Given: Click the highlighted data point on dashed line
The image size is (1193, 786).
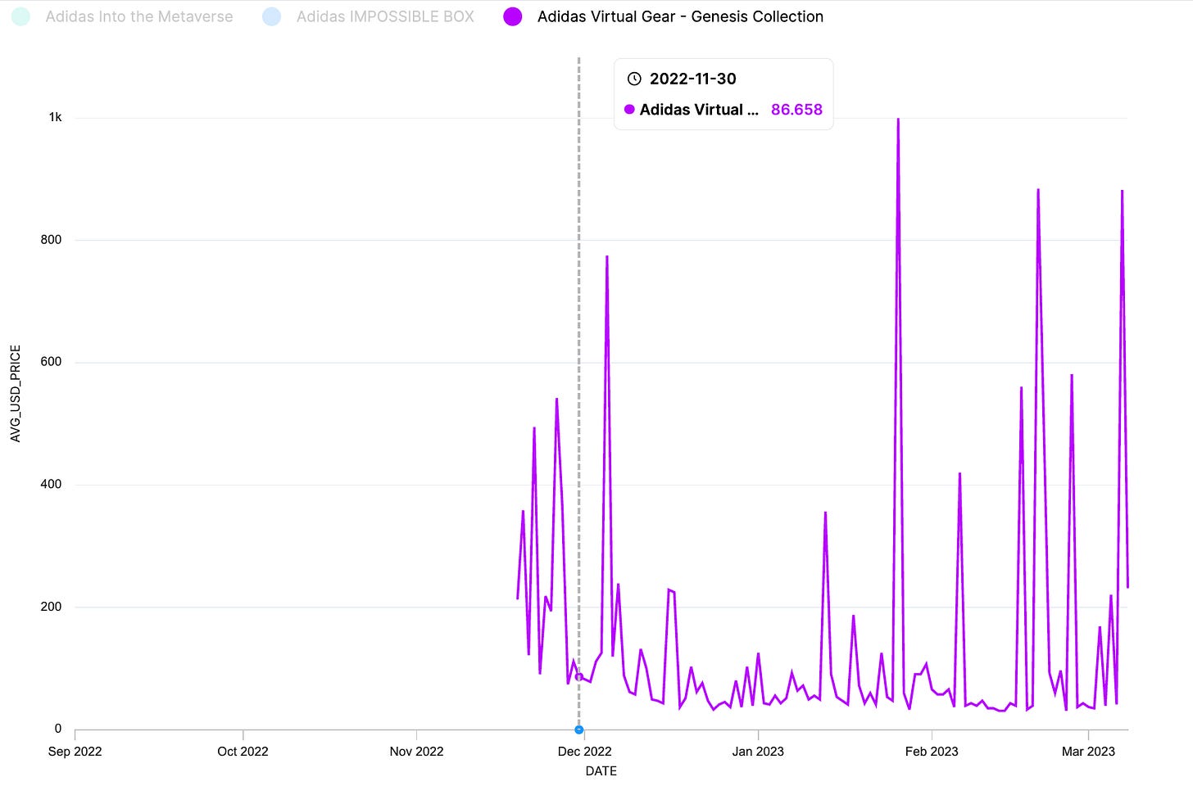Looking at the screenshot, I should (579, 677).
